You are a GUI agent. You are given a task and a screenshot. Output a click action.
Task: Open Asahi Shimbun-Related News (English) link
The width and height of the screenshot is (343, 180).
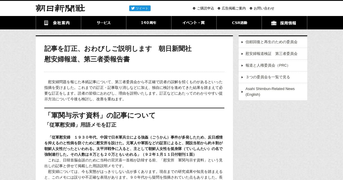click(273, 92)
